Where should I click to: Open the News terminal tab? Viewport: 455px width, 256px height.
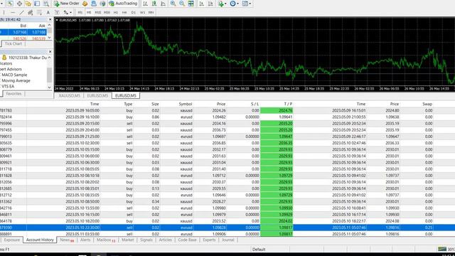(x=67, y=240)
